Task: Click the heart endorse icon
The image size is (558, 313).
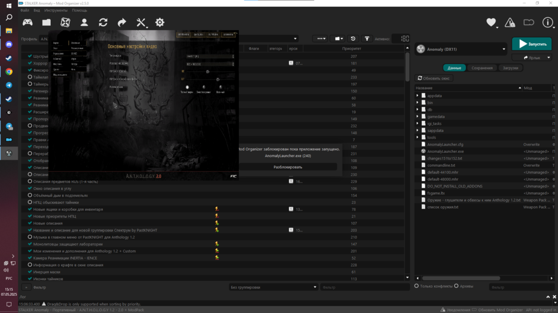Action: pyautogui.click(x=491, y=22)
